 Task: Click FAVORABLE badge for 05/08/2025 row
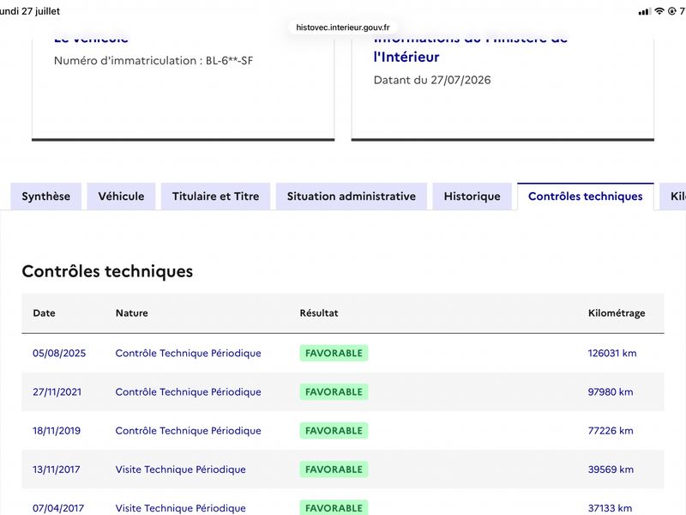pos(334,353)
